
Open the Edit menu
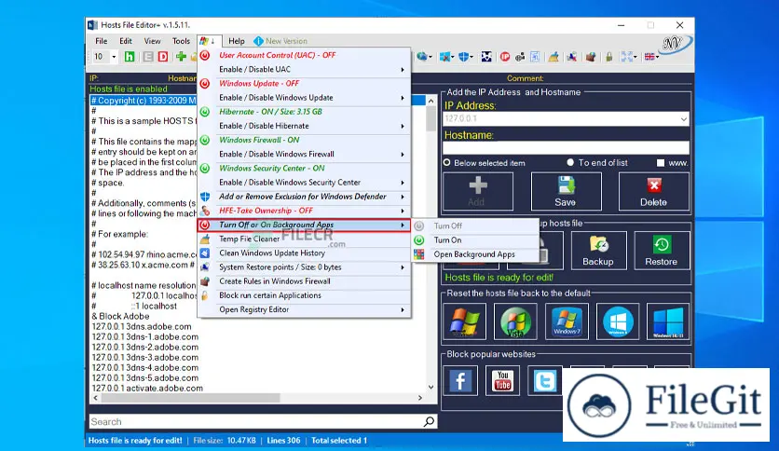pyautogui.click(x=126, y=41)
